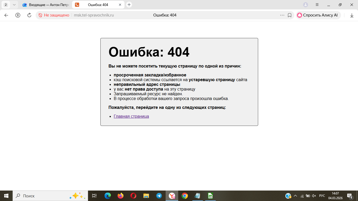
Task: Open the notepad app on the taskbar
Action: pos(197,196)
